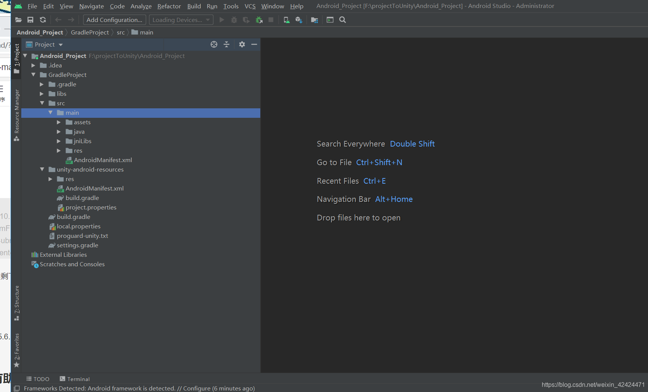Image resolution: width=648 pixels, height=392 pixels.
Task: Expand the assets folder arrow
Action: (59, 122)
